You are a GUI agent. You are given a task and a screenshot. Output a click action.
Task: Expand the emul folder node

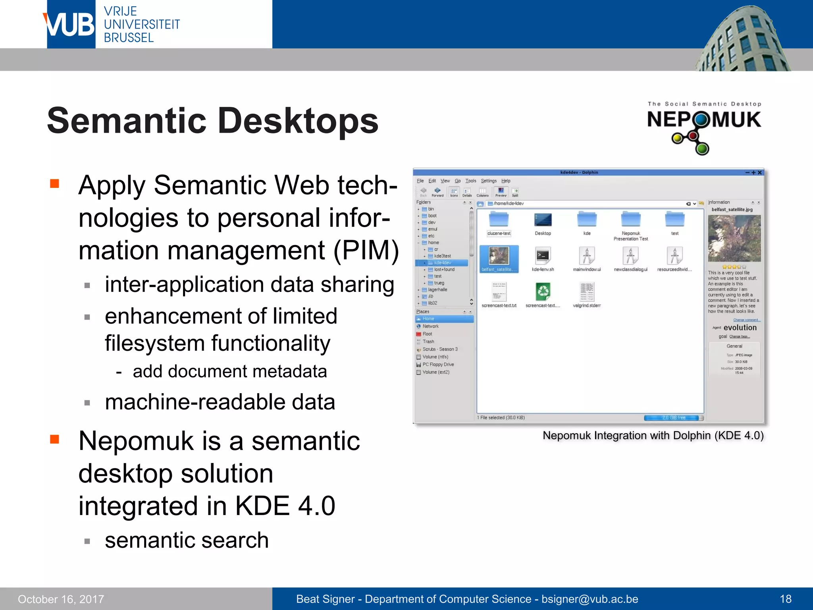point(418,230)
